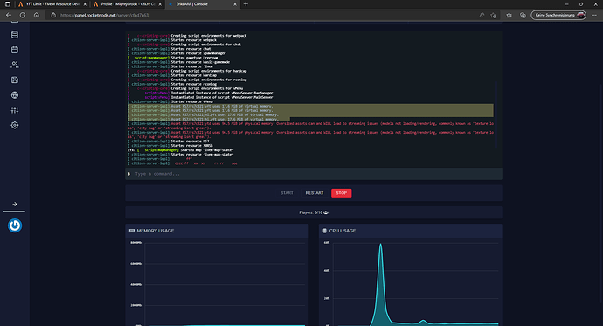This screenshot has height=326, width=603.
Task: Open the Databases icon in sidebar
Action: pyautogui.click(x=15, y=35)
